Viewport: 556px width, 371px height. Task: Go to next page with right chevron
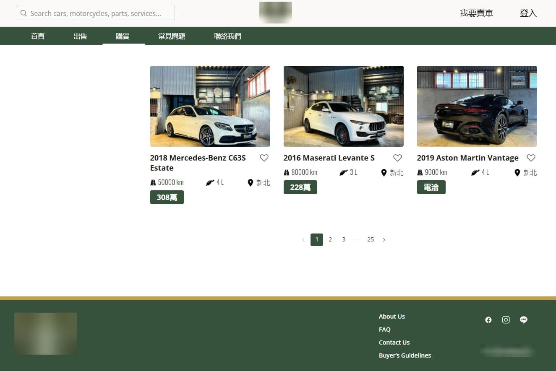(x=384, y=240)
